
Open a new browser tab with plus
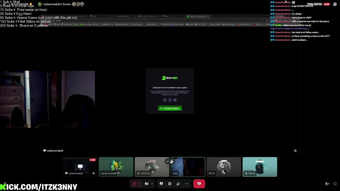pyautogui.click(x=212, y=16)
